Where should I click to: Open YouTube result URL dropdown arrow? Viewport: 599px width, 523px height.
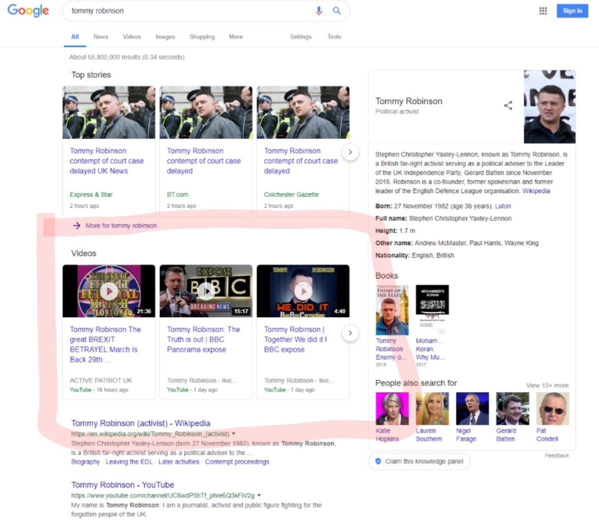(x=259, y=496)
